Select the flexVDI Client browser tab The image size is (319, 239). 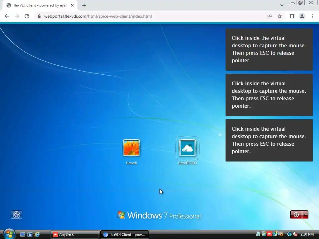point(40,5)
